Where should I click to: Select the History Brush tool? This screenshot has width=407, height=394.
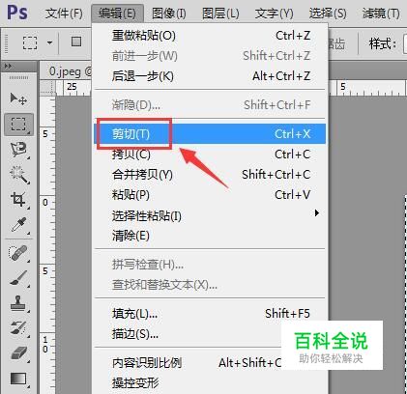(x=18, y=328)
